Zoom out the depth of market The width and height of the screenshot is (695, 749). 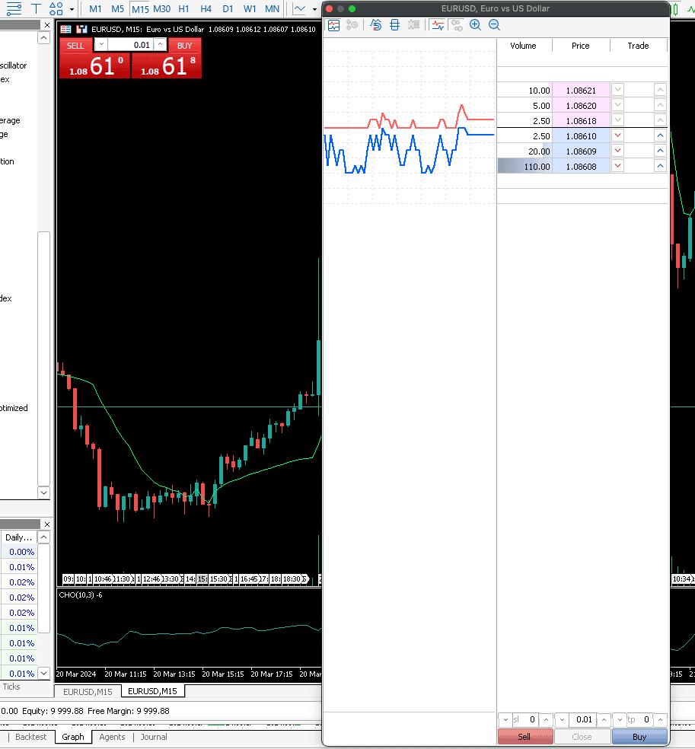tap(494, 25)
